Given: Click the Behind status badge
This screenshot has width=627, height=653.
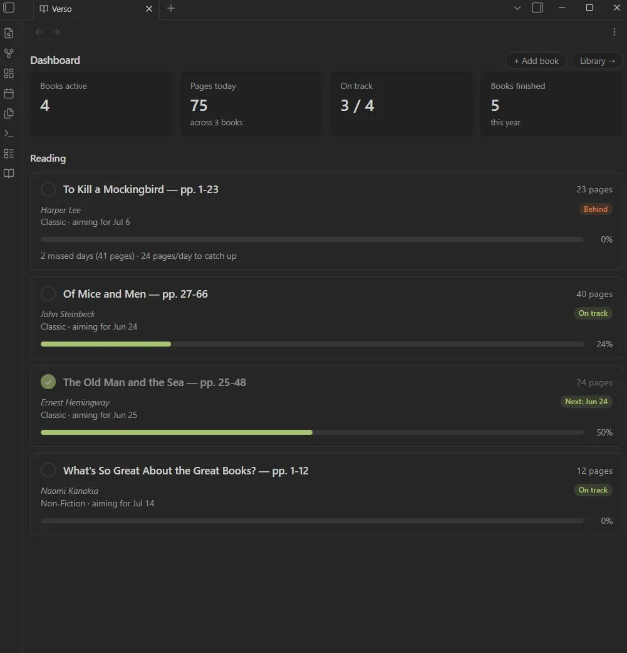Looking at the screenshot, I should [595, 209].
